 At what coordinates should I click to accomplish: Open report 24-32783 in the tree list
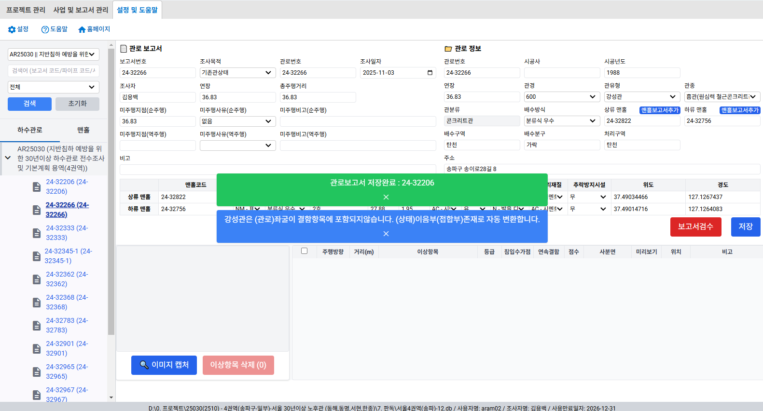pyautogui.click(x=67, y=325)
